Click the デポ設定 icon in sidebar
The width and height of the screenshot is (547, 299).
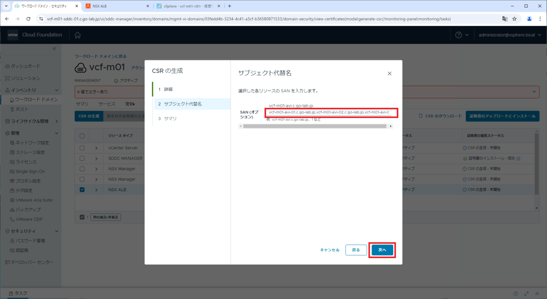click(12, 191)
